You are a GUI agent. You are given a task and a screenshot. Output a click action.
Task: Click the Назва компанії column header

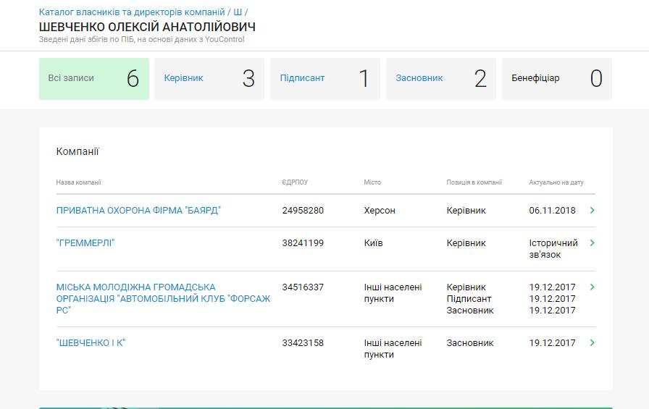click(x=79, y=182)
